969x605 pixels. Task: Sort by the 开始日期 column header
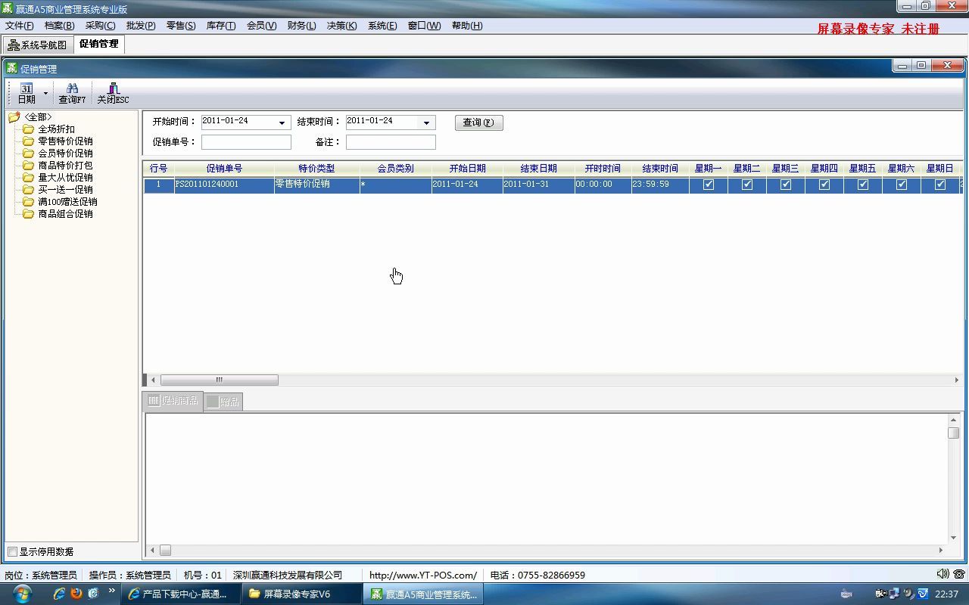click(467, 169)
